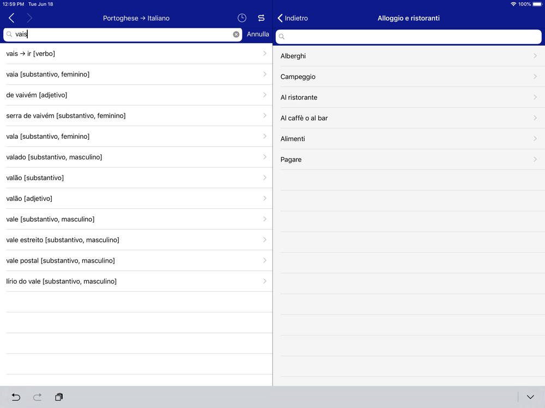This screenshot has height=408, width=545.
Task: Open the Al caffè o al bar category
Action: coord(409,118)
